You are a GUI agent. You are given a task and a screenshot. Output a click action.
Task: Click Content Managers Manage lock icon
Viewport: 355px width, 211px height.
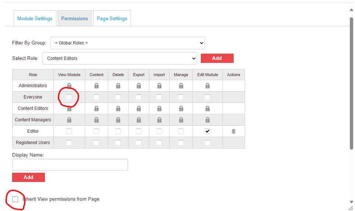click(x=181, y=120)
